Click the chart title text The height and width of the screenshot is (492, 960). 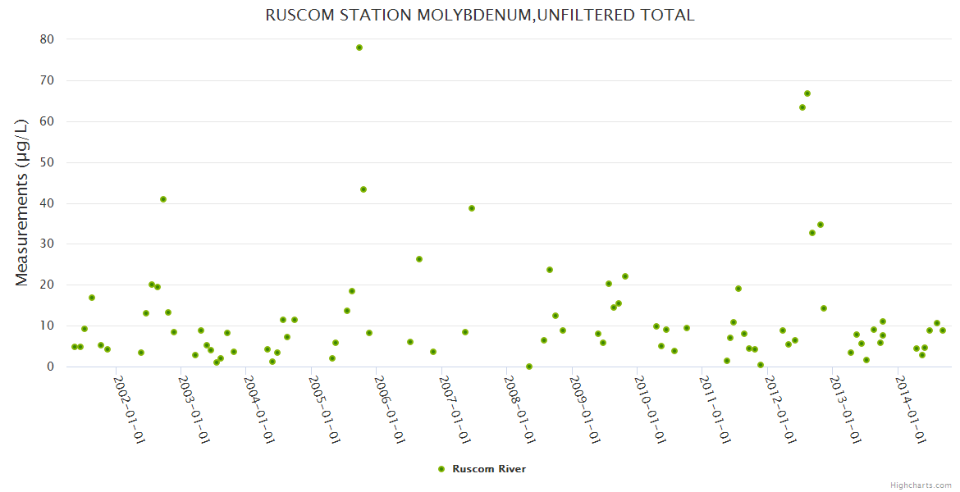point(480,15)
